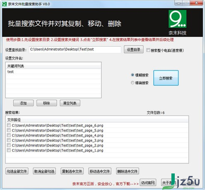Check the box for test_page_2.png
The width and height of the screenshot is (205, 190).
coord(9,145)
